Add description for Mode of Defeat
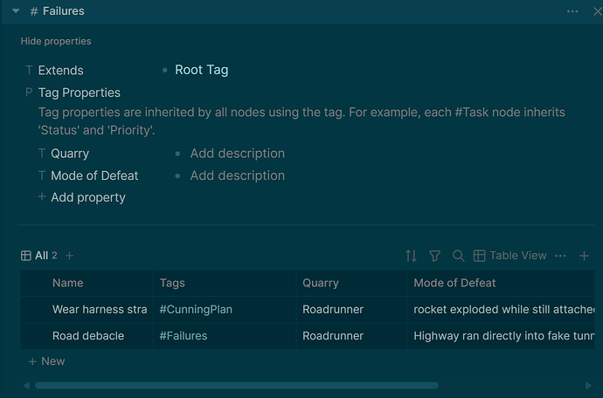The image size is (603, 398). 237,175
